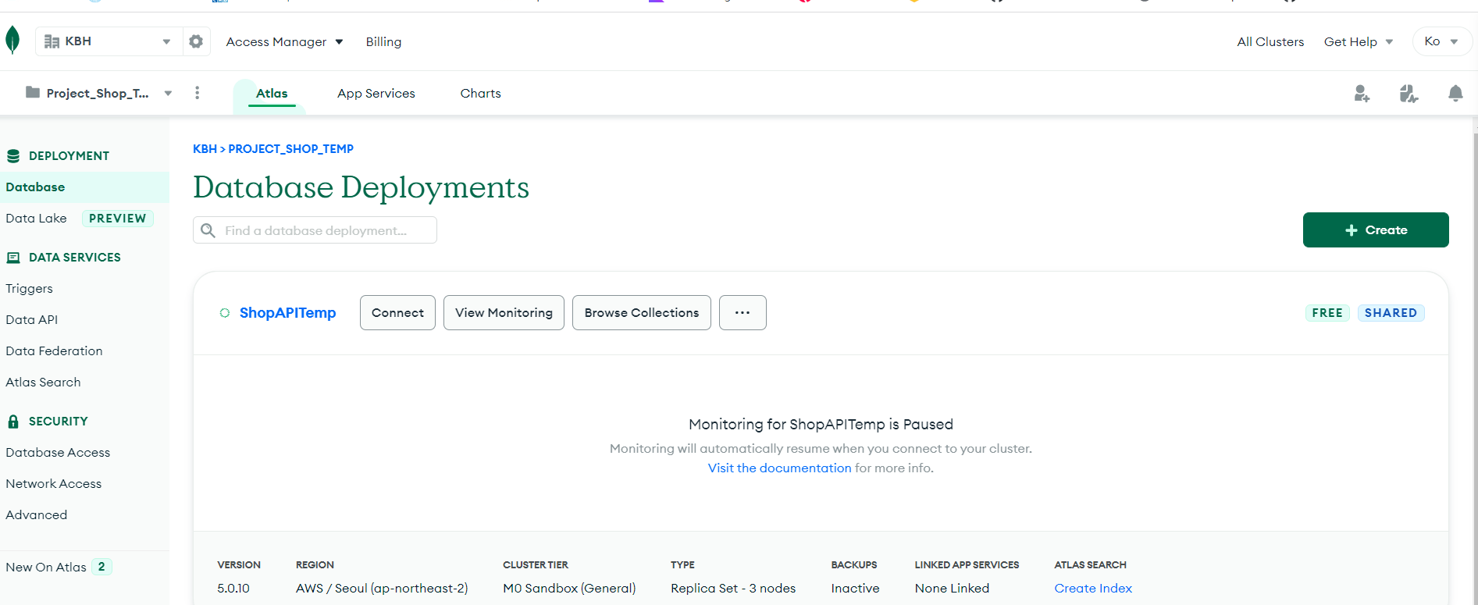1478x605 pixels.
Task: Open the Project_Shop_T... project selector
Action: [x=98, y=93]
